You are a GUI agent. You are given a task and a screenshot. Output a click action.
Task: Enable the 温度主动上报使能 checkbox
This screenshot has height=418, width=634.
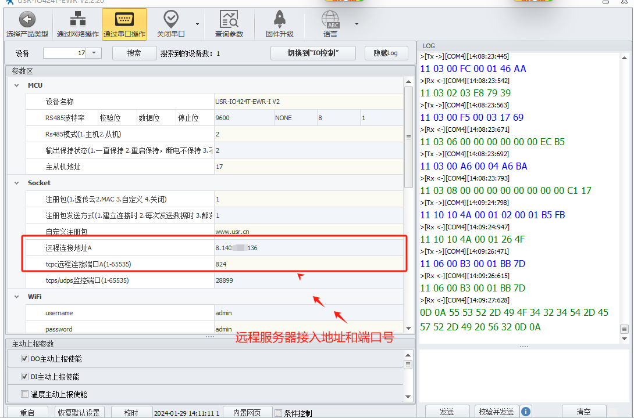[25, 394]
